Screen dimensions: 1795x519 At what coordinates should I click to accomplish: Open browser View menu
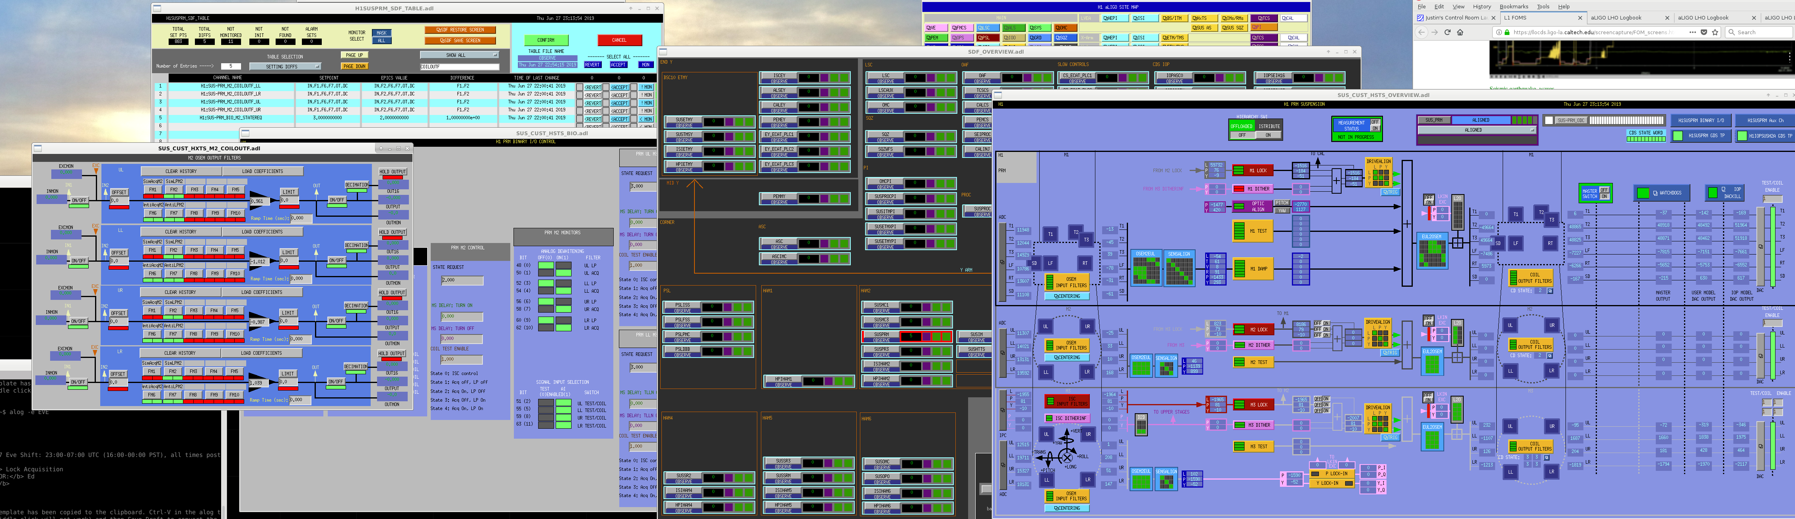click(x=1459, y=6)
